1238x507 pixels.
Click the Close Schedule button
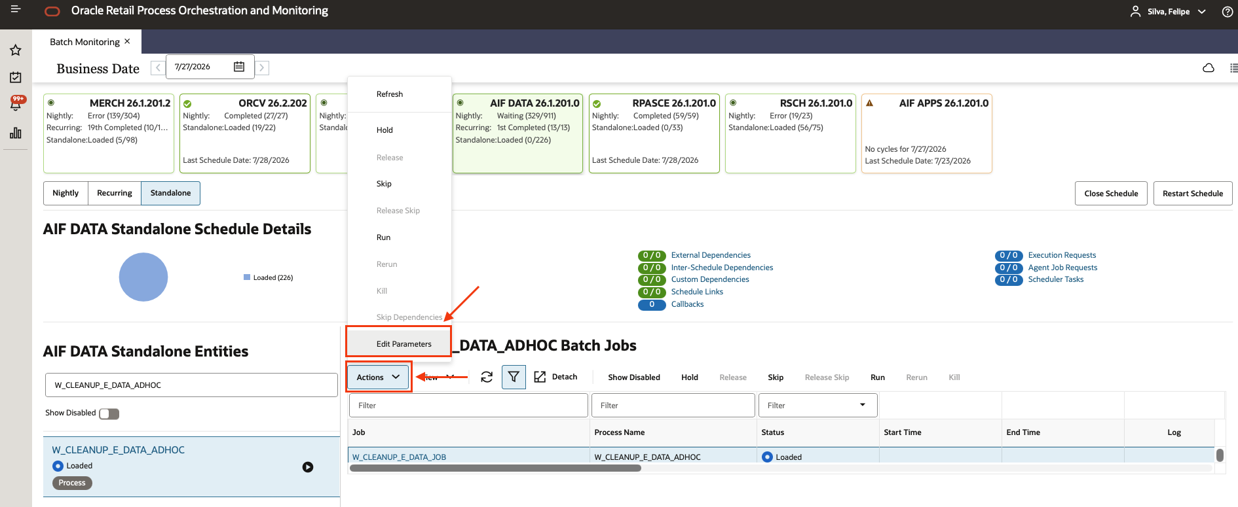[x=1111, y=194]
